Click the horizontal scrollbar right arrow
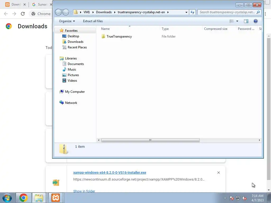 point(259,140)
